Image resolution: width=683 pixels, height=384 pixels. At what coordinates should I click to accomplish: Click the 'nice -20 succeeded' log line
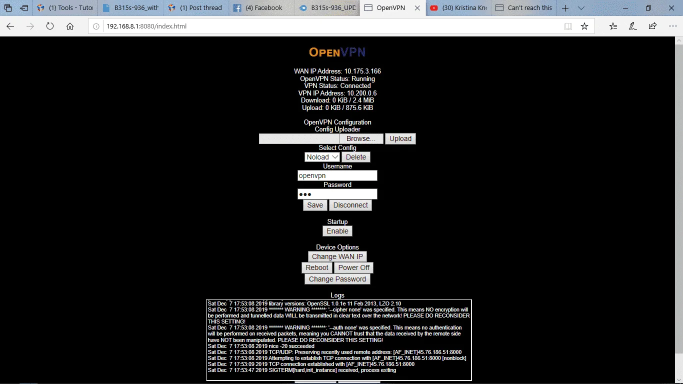tap(261, 346)
